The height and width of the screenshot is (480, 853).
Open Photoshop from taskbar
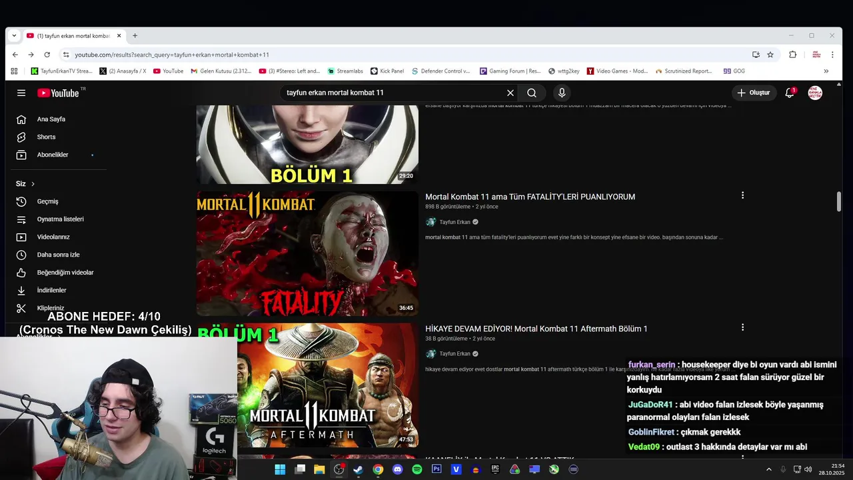tap(436, 469)
